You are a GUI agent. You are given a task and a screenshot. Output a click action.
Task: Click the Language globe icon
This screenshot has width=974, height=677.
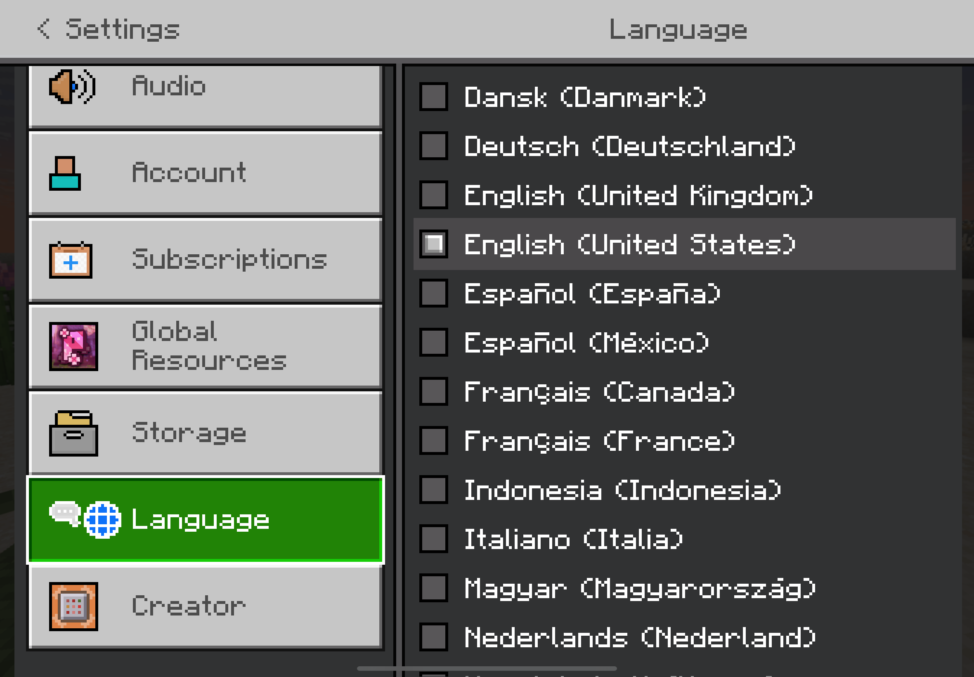(102, 520)
